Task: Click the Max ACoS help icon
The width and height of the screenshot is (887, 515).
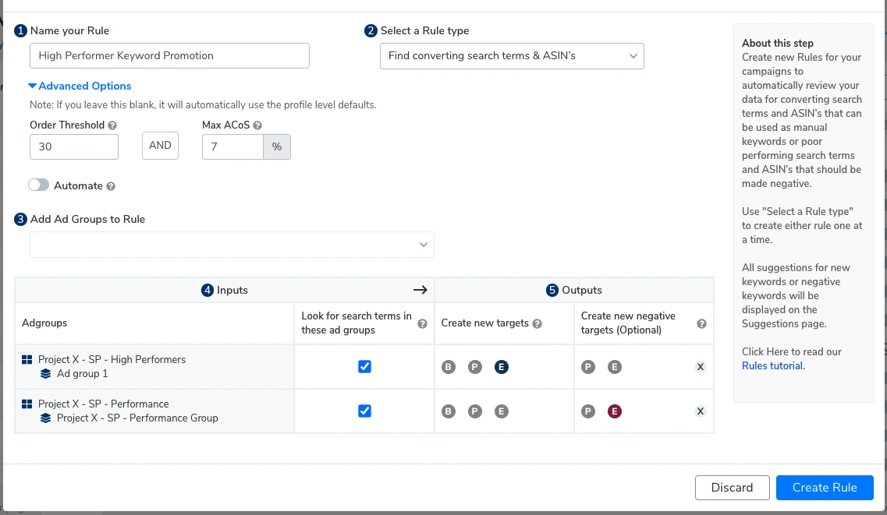Action: (x=257, y=125)
